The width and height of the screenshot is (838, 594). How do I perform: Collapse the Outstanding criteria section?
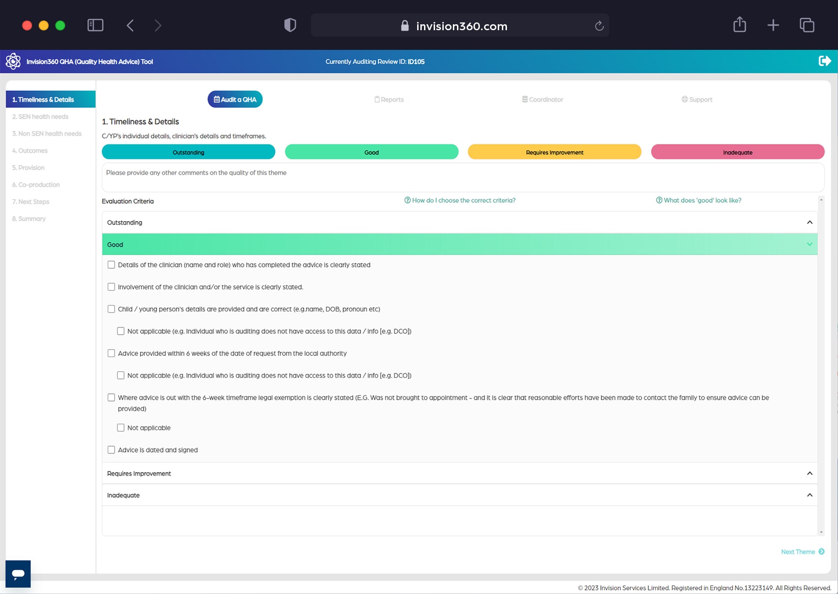tap(809, 222)
